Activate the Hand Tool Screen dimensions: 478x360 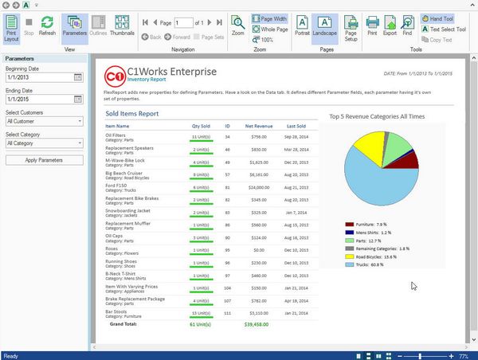click(x=437, y=18)
